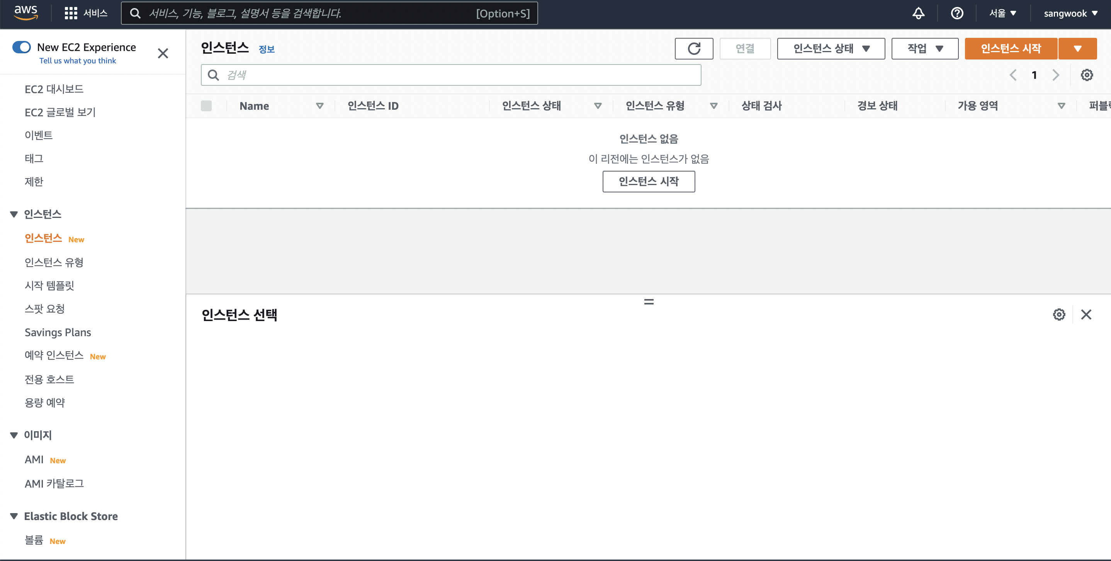This screenshot has height=561, width=1111.
Task: Go to next page arrow
Action: (x=1055, y=75)
